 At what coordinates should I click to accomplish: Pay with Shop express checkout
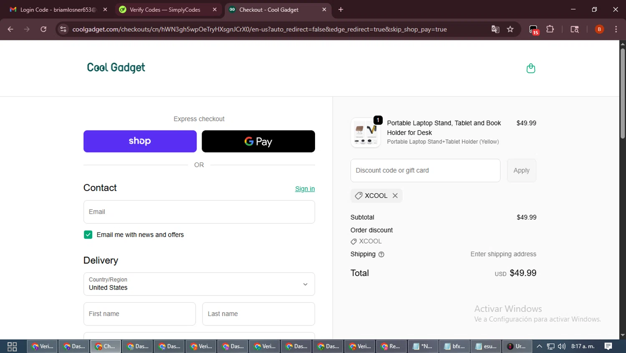point(140,141)
